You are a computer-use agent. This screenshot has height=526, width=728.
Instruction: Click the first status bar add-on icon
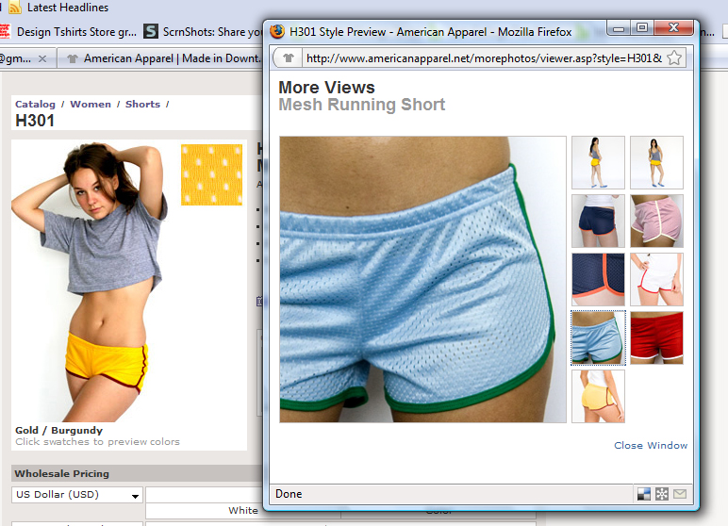point(644,494)
